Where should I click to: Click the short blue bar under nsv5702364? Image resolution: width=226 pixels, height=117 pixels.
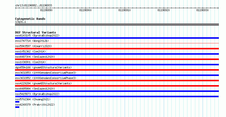coord(17,102)
